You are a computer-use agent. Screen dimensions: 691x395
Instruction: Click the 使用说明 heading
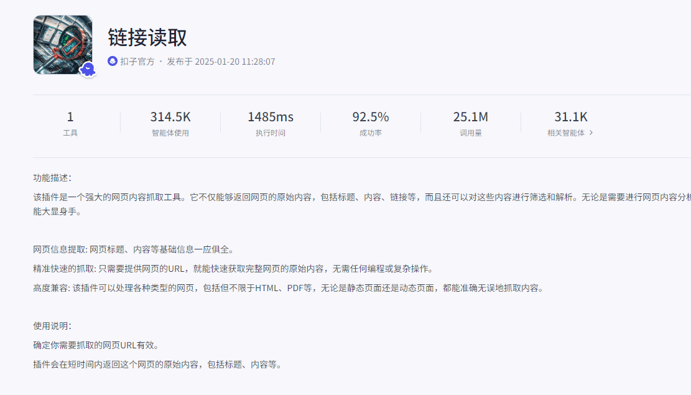tap(52, 326)
